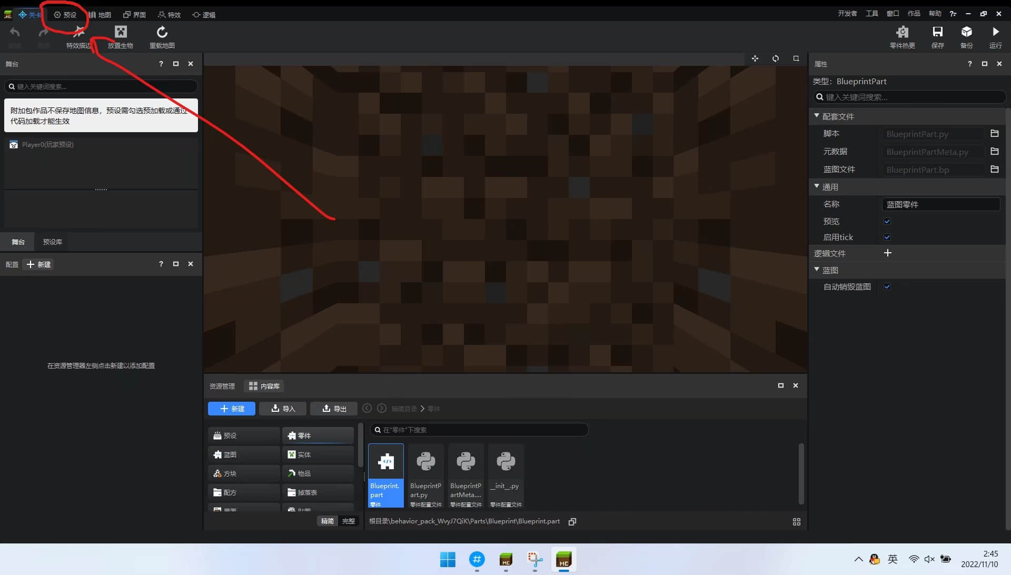Open the 开发者 developer menu

[x=847, y=14]
